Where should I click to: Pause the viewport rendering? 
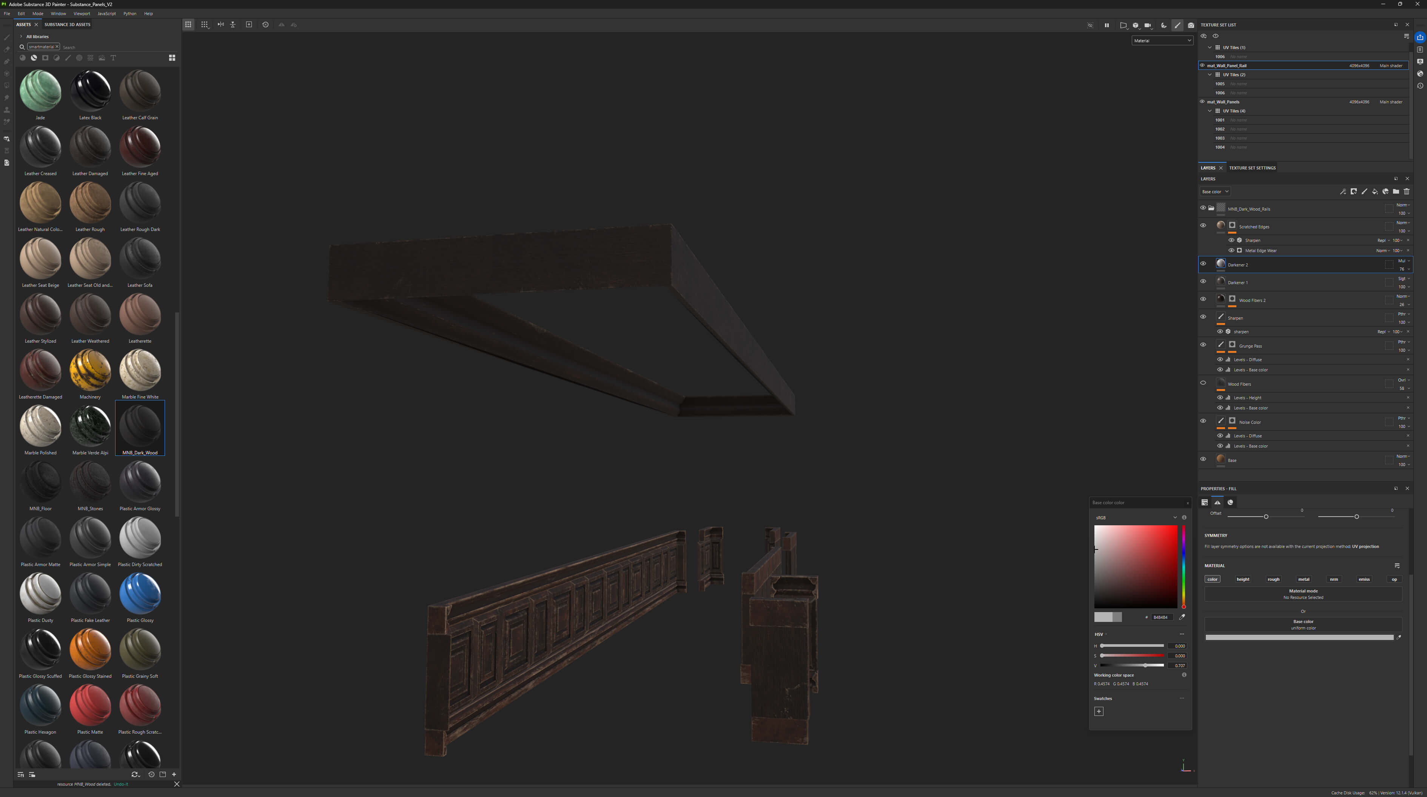click(x=1107, y=25)
